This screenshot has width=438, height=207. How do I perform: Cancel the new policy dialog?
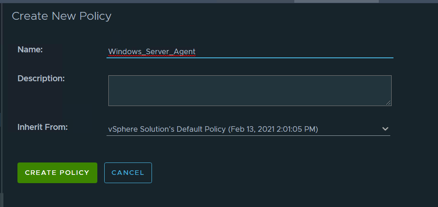128,173
